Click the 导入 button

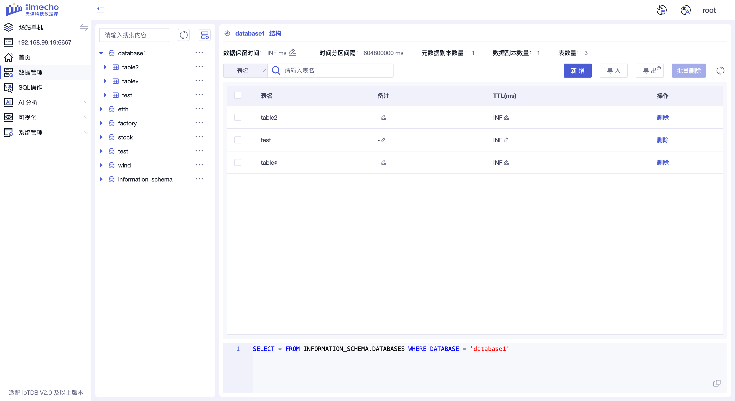pos(614,70)
